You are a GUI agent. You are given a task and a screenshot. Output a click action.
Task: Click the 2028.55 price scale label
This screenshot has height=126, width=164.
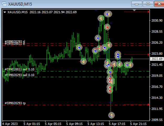[157, 32]
